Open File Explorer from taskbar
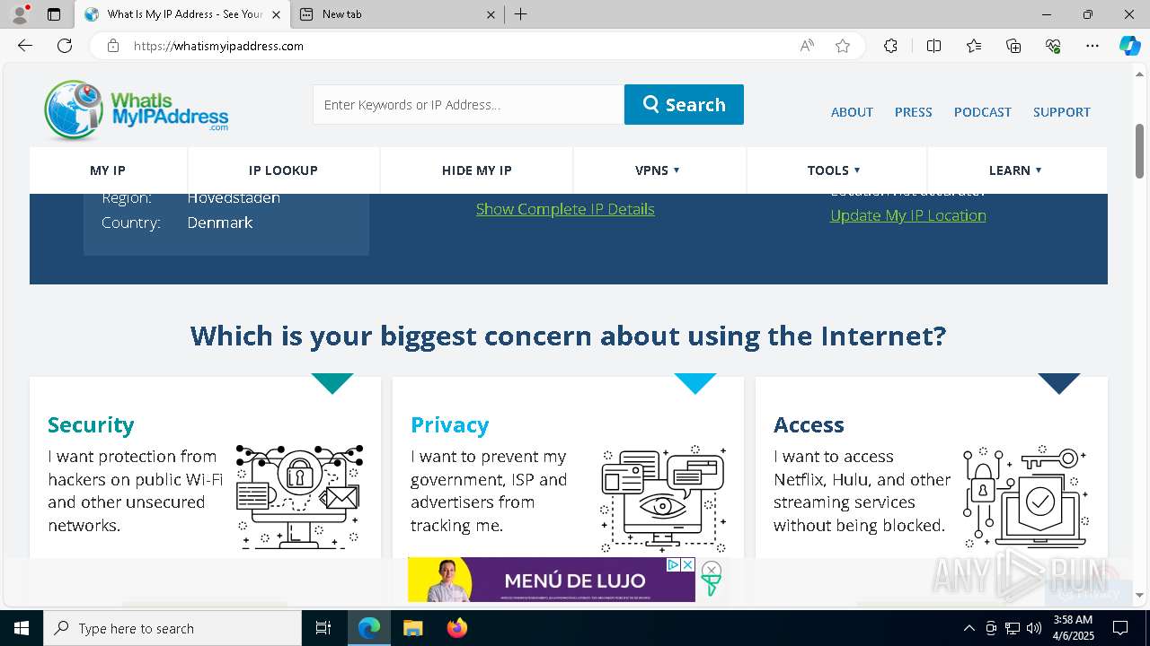This screenshot has width=1150, height=646. tap(412, 628)
